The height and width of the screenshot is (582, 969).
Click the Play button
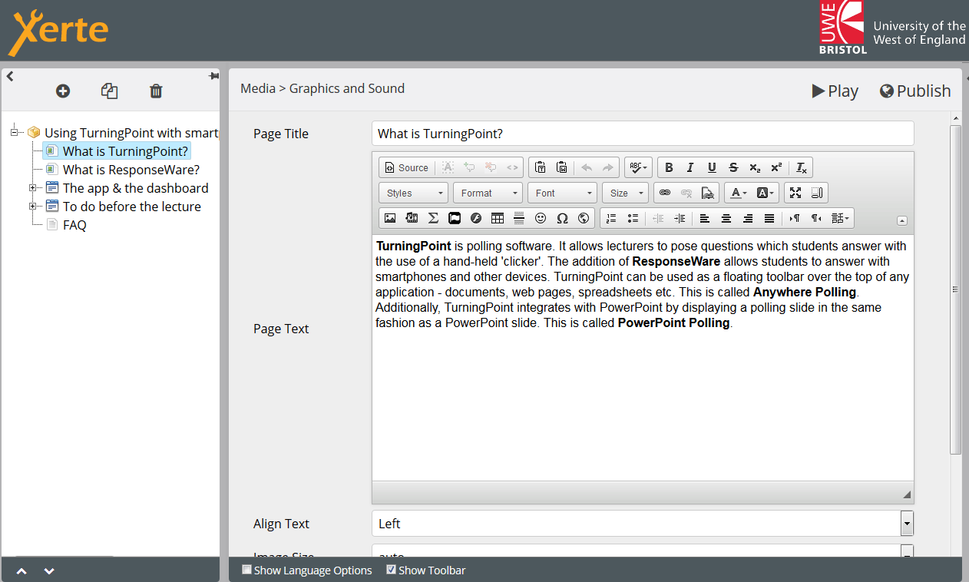pos(835,91)
